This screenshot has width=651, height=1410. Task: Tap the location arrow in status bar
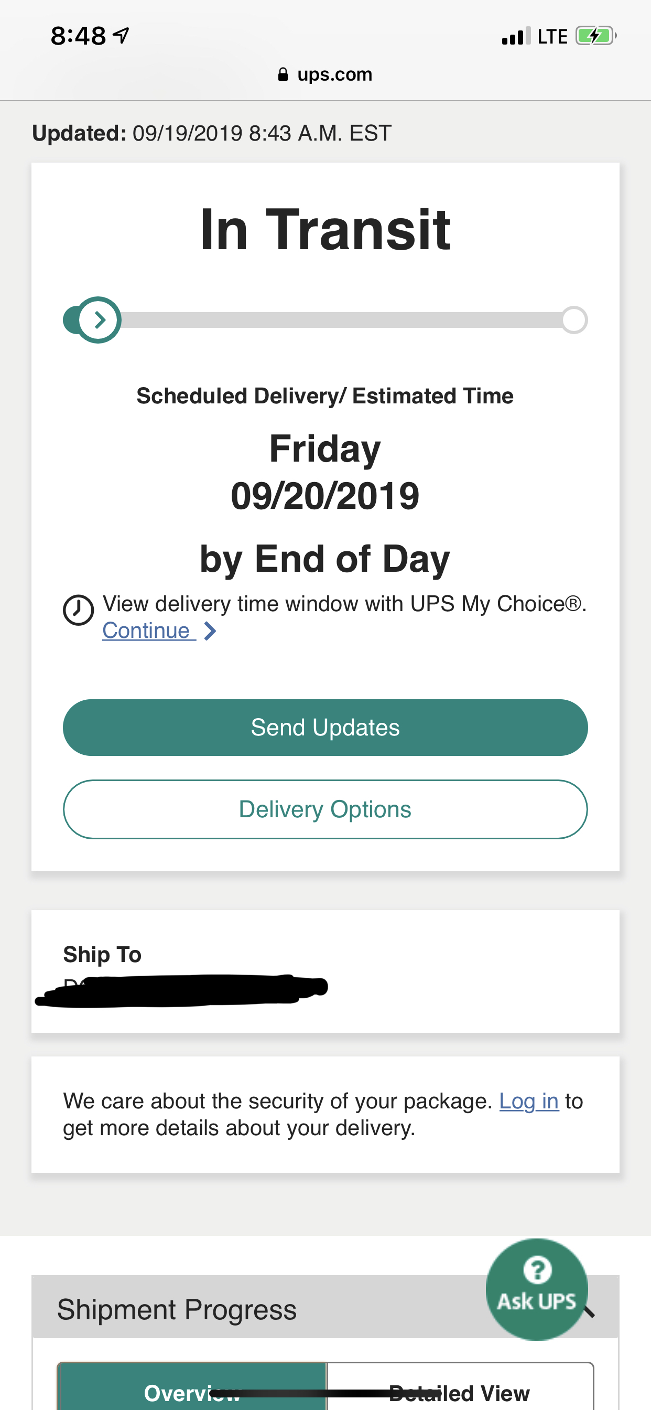point(121,36)
